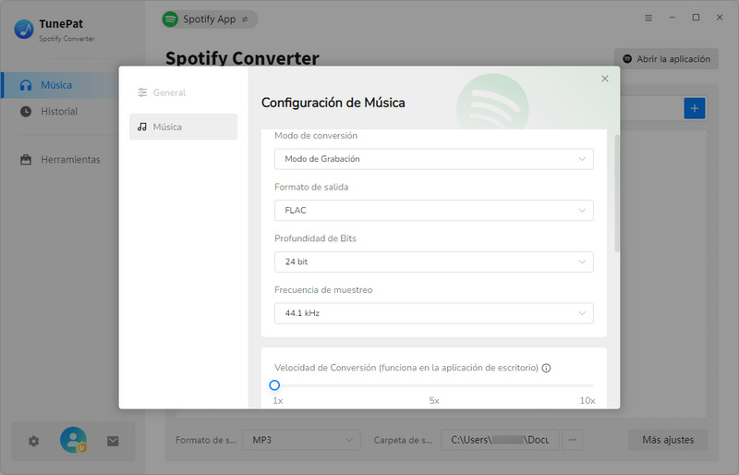The image size is (739, 475).
Task: Click the blue plus add button
Action: pyautogui.click(x=695, y=108)
